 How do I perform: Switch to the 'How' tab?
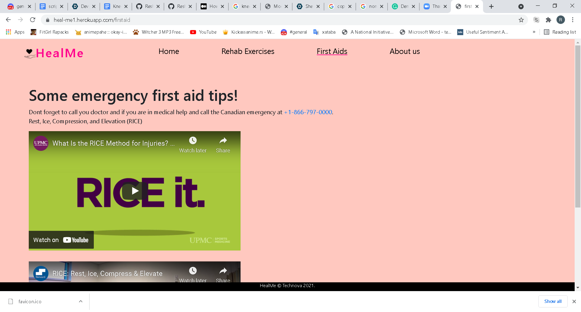212,6
